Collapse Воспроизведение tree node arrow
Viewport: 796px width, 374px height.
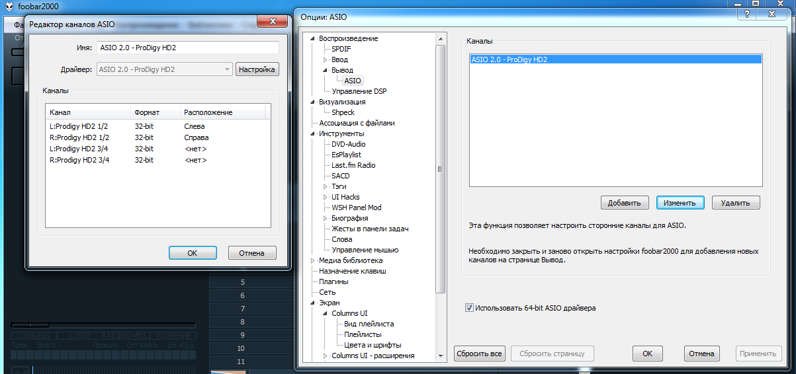pos(314,38)
